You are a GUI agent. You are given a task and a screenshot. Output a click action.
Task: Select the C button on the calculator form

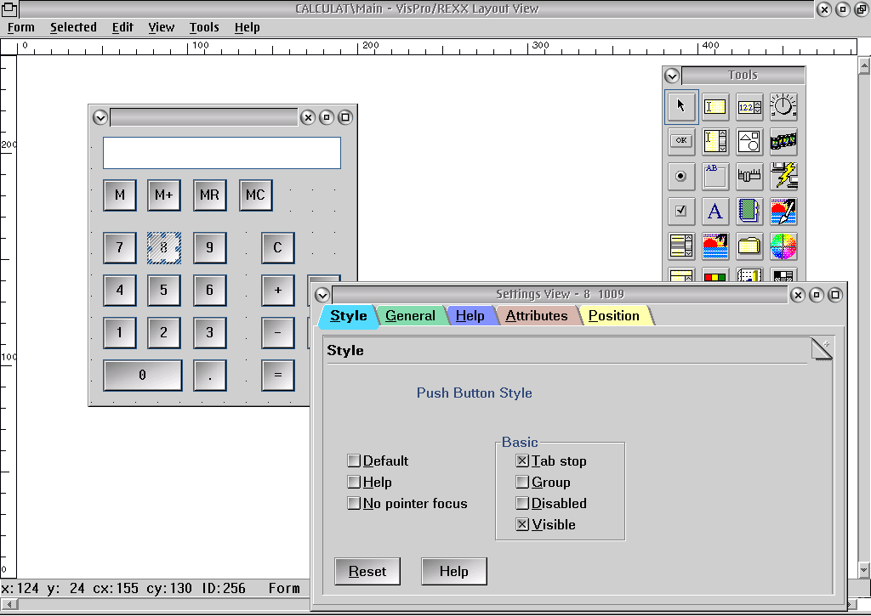click(278, 247)
